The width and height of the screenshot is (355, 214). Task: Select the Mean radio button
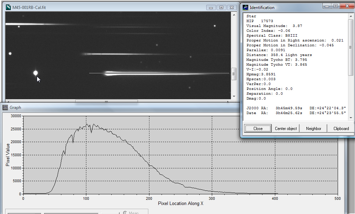(x=125, y=212)
